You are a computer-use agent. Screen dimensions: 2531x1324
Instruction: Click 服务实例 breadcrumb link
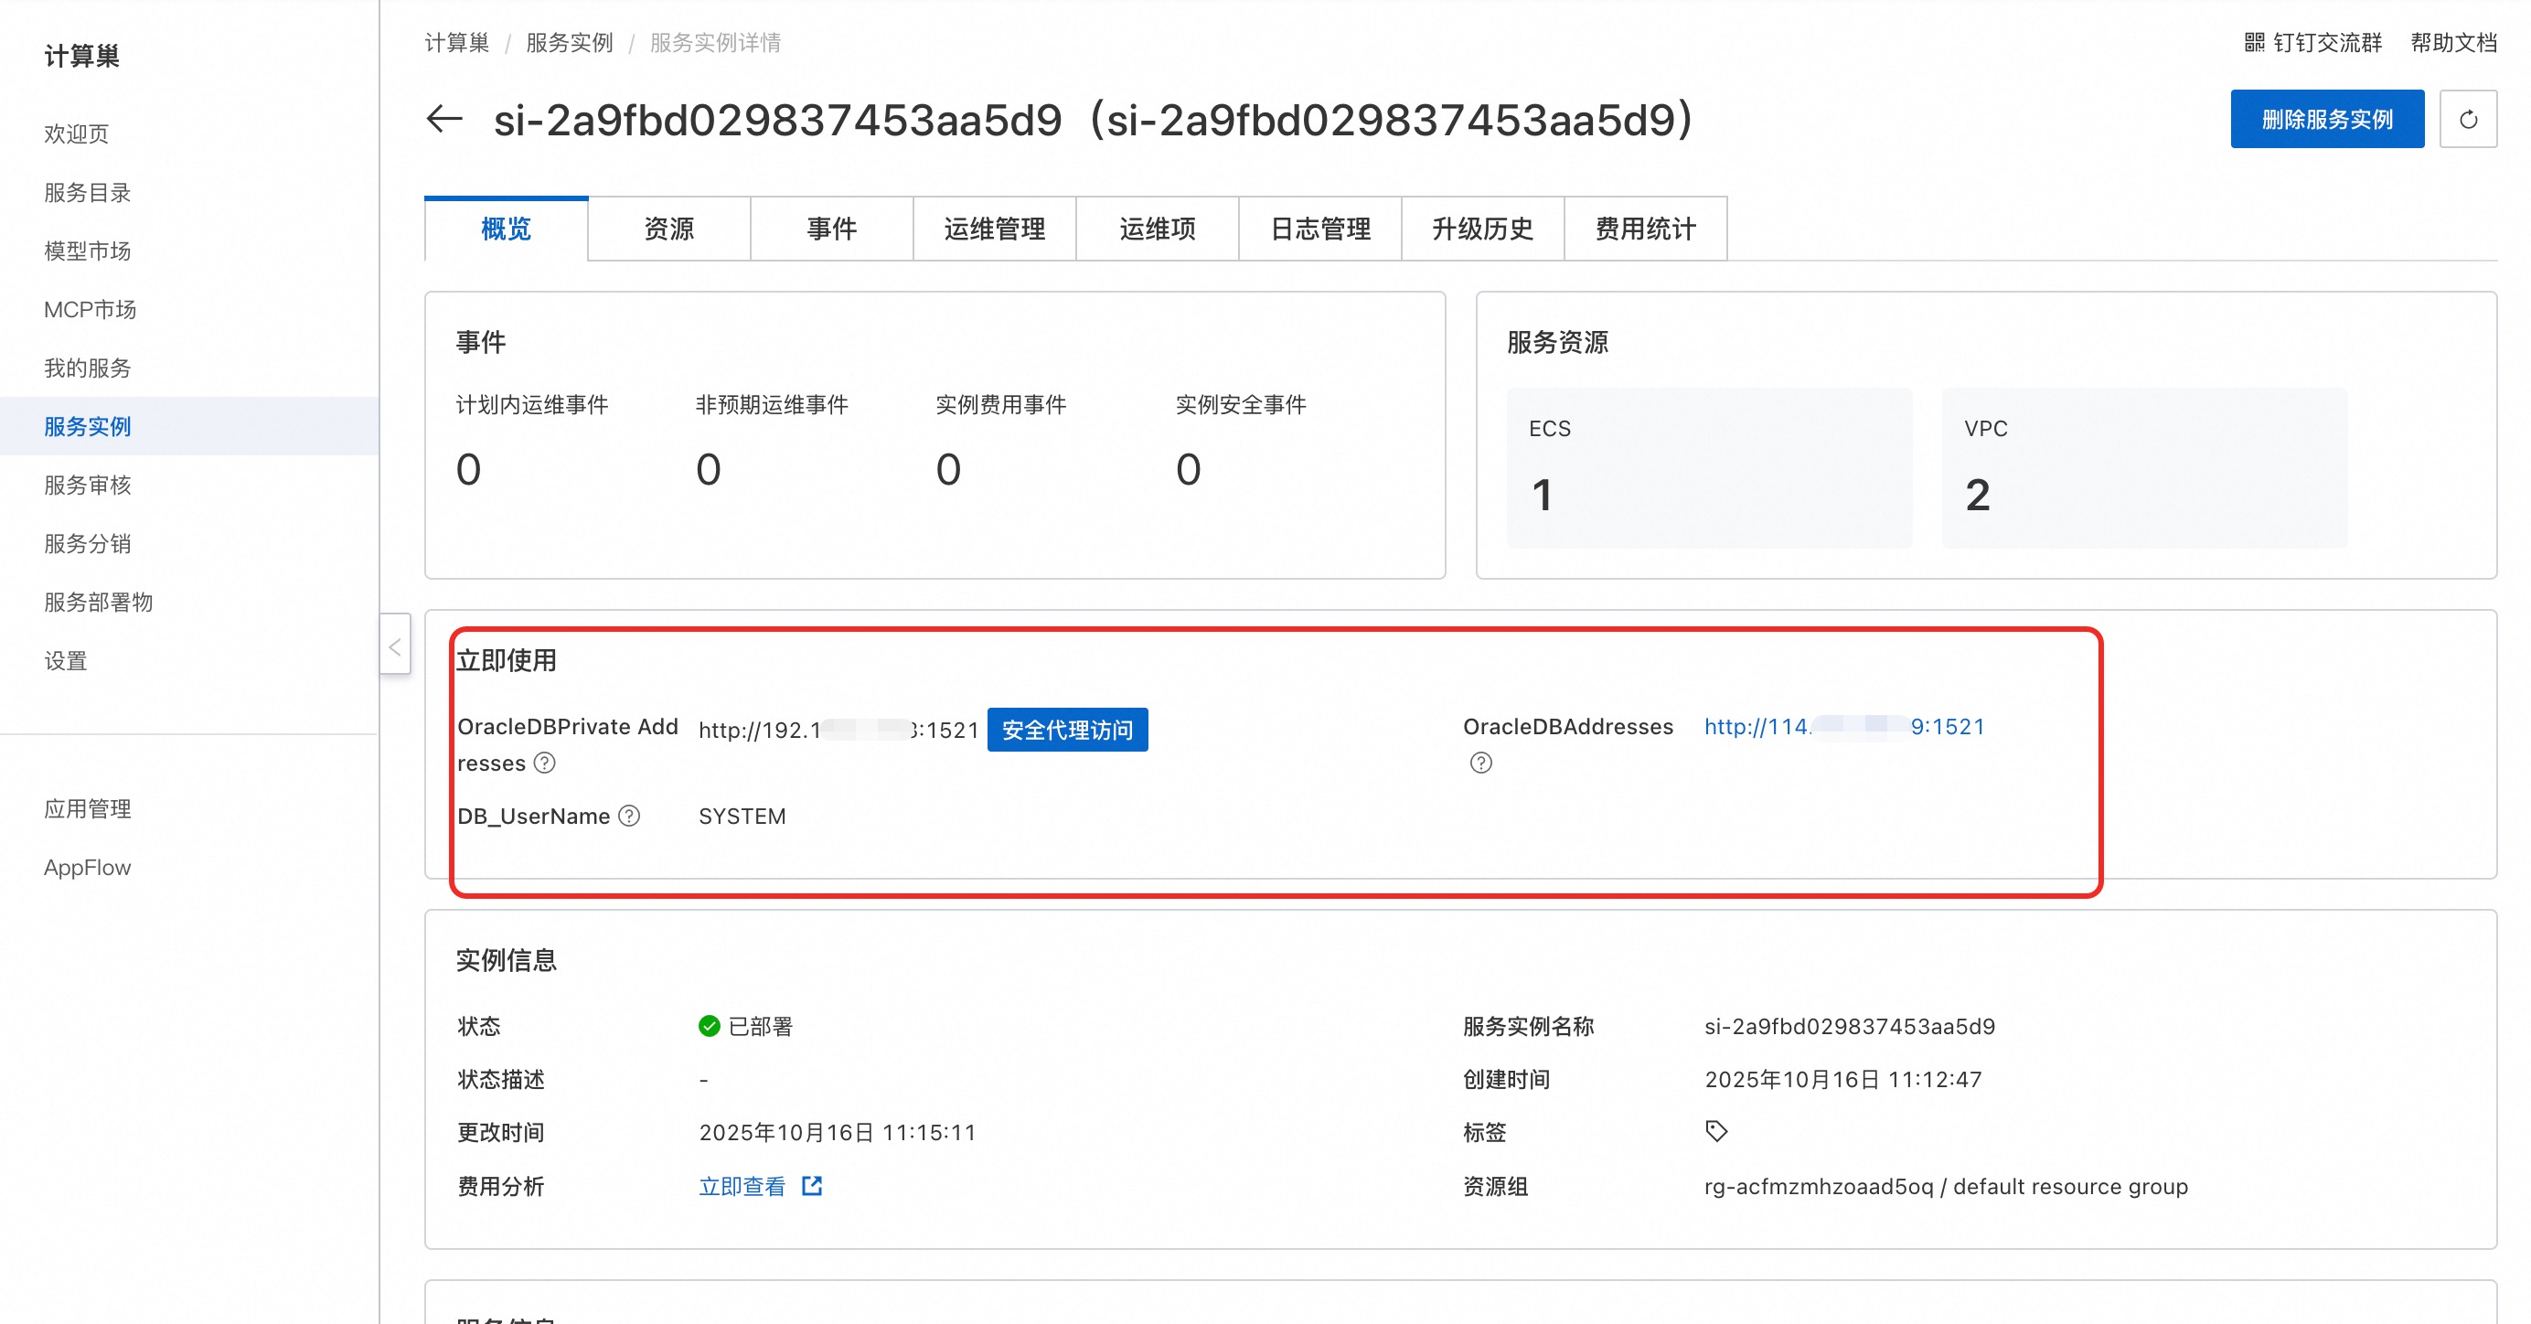pos(569,42)
